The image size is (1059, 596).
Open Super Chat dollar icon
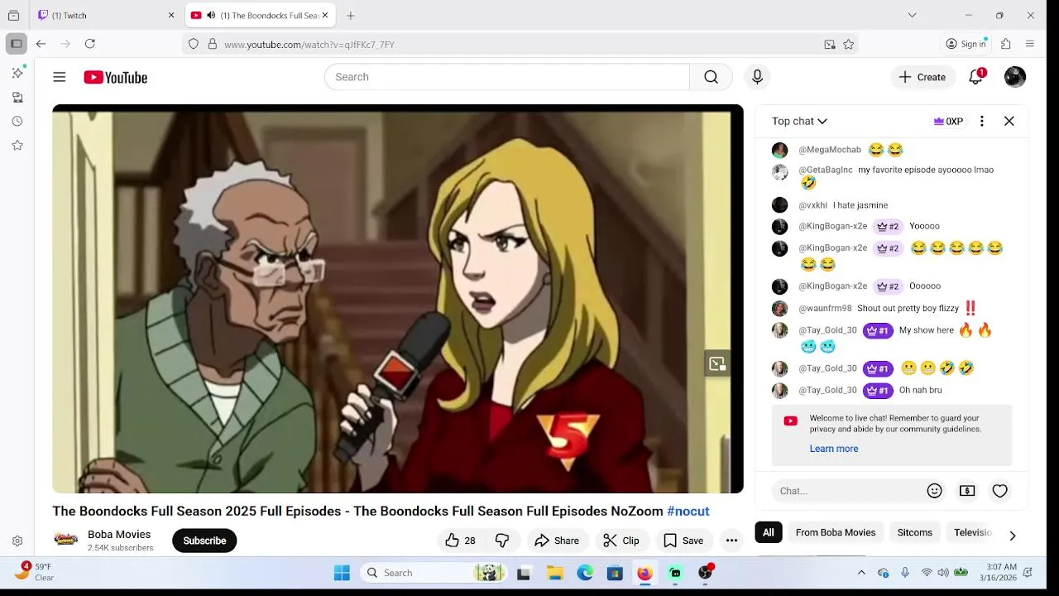point(967,491)
